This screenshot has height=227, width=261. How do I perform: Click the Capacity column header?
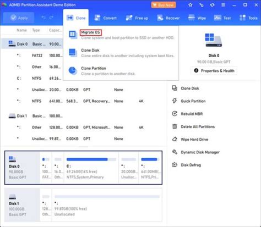click(x=55, y=30)
